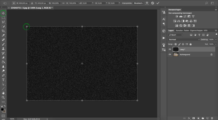Hide the Laag 1 layer
The height and width of the screenshot is (120, 218).
coord(170,49)
